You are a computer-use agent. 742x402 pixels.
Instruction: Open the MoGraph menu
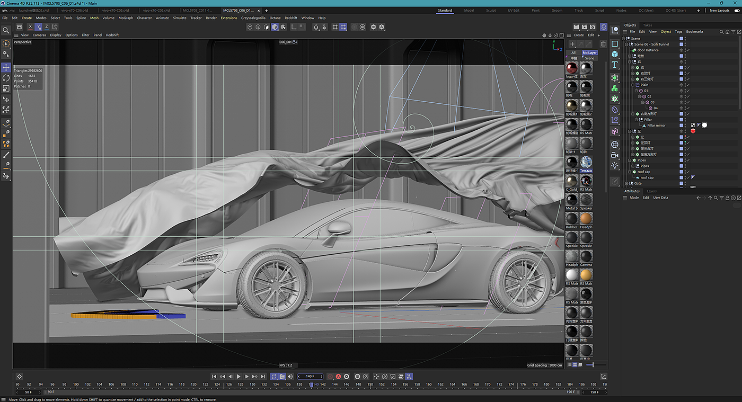point(126,18)
